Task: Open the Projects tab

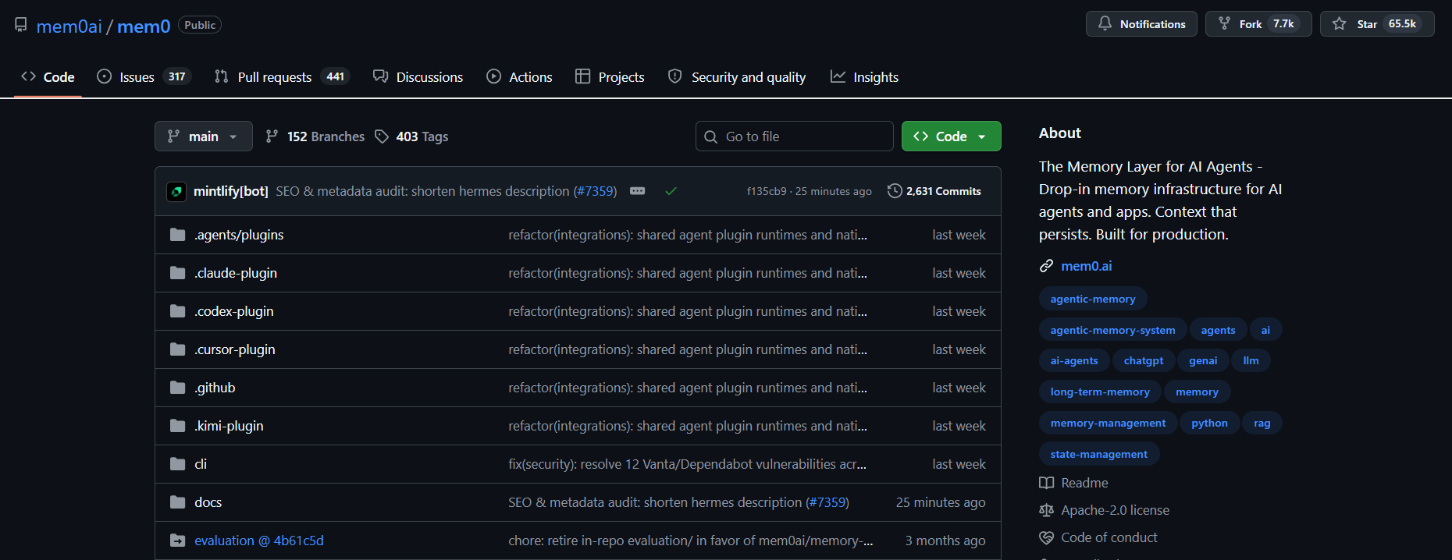Action: [x=610, y=77]
